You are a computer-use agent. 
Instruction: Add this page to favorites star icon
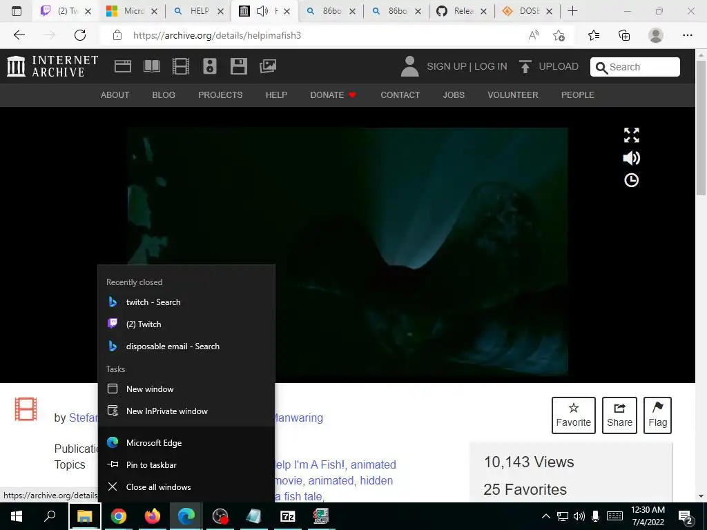[559, 35]
